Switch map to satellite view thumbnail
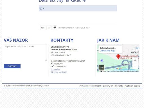 coord(102,68)
